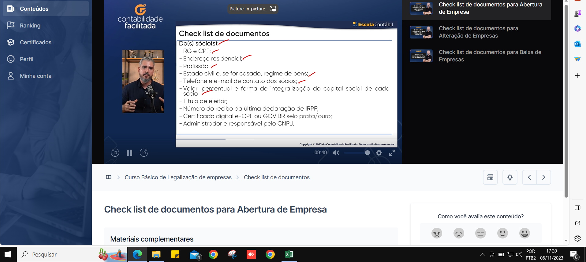The image size is (586, 262).
Task: Go to the previous lesson arrow
Action: (529, 177)
